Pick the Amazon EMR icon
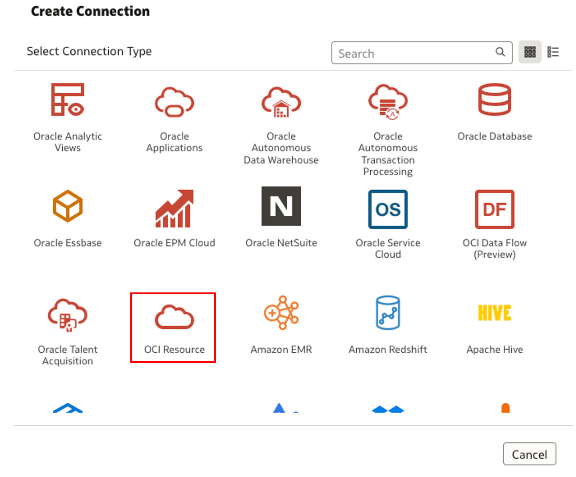The width and height of the screenshot is (576, 477). point(281,312)
